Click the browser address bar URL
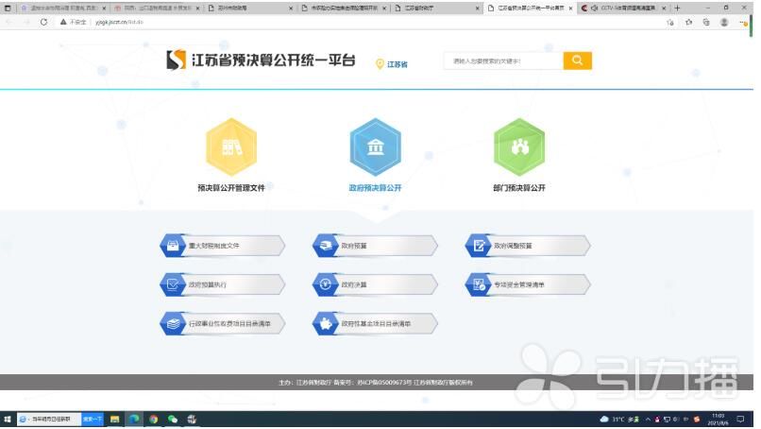Screen dimensions: 761x429 click(x=119, y=22)
